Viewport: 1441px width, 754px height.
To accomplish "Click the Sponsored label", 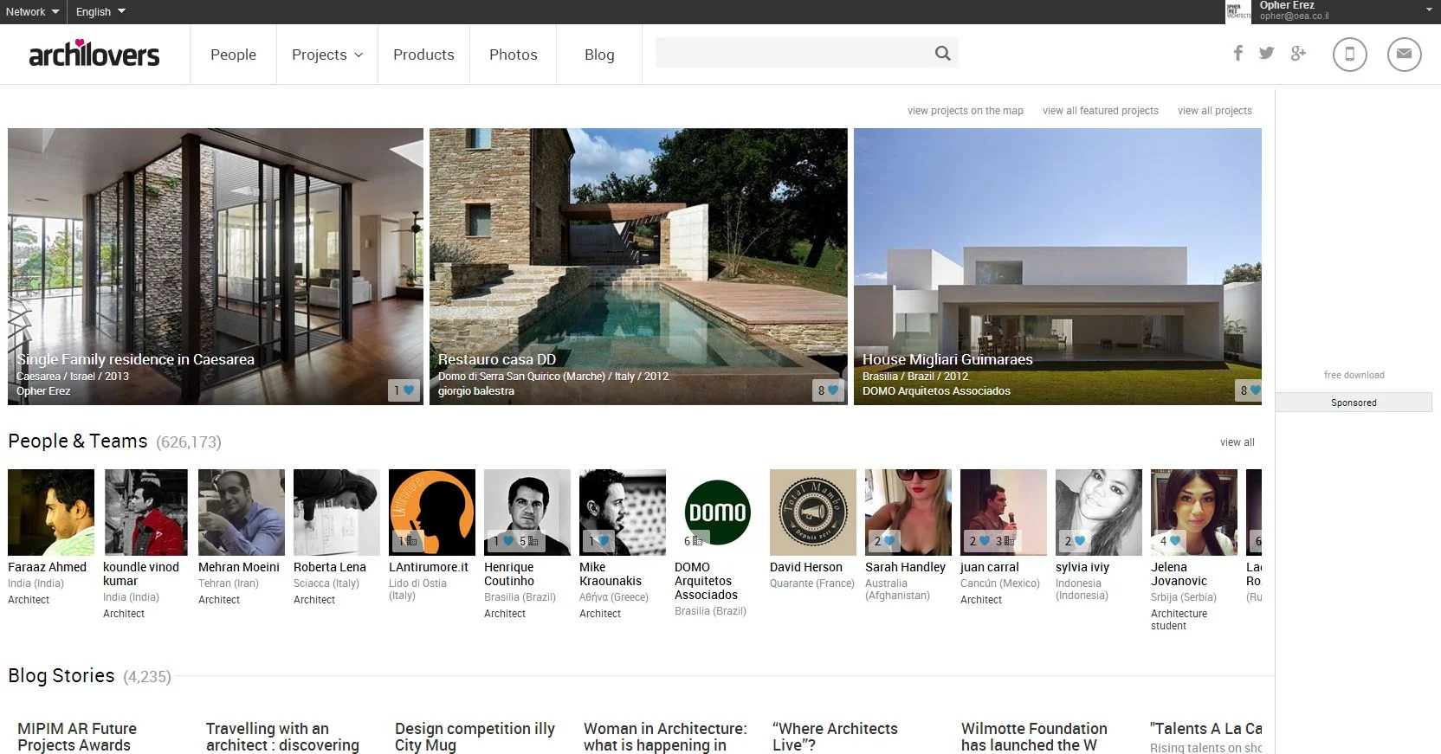I will pyautogui.click(x=1354, y=403).
